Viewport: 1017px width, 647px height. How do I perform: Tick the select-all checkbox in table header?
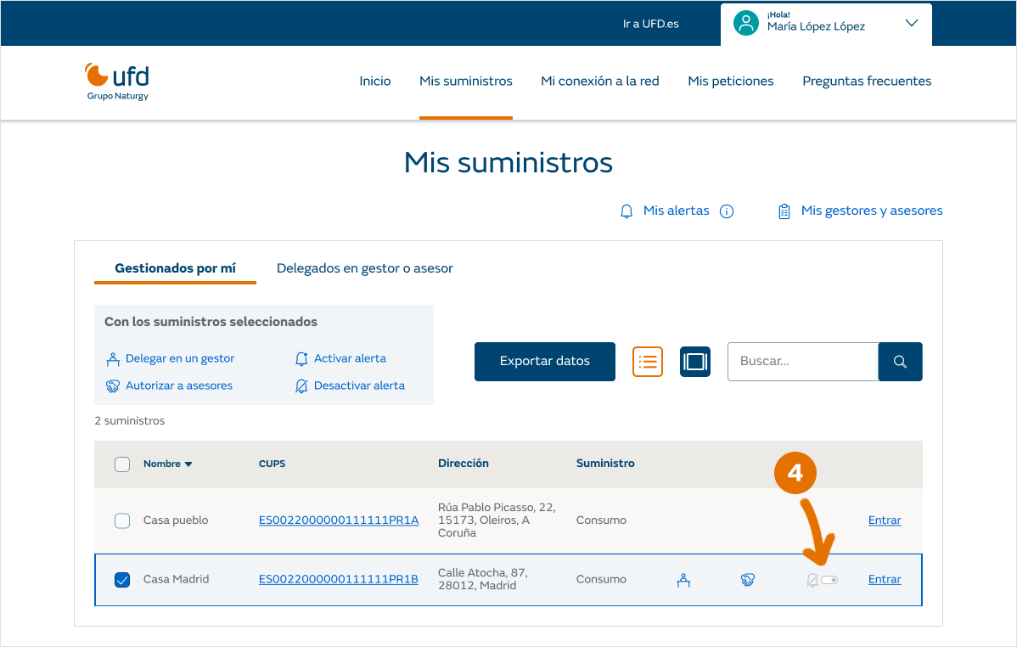tap(122, 464)
